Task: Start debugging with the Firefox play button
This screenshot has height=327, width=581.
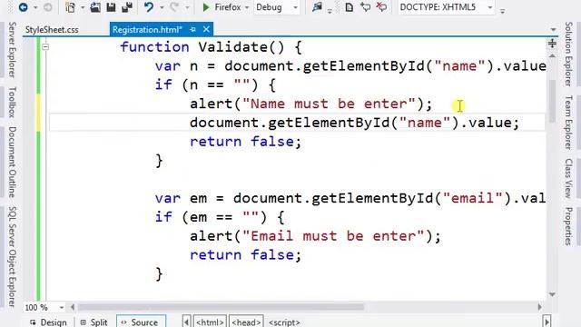Action: 206,7
